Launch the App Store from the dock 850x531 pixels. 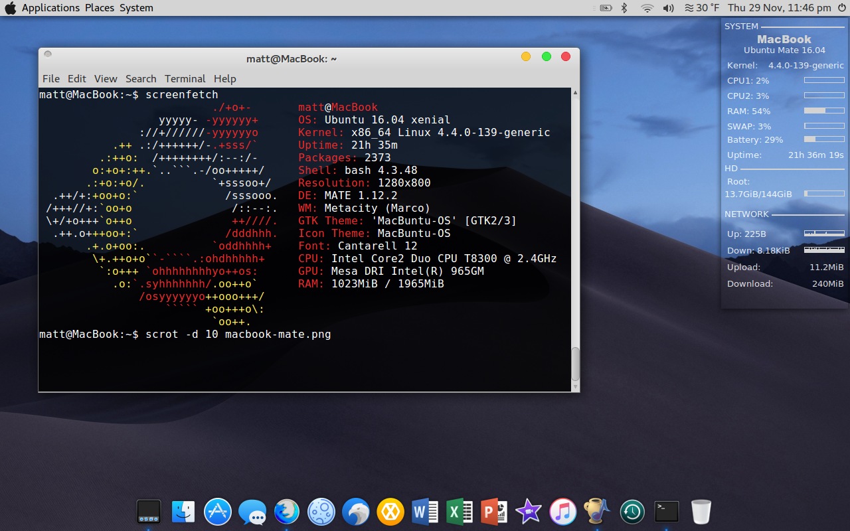click(x=218, y=511)
